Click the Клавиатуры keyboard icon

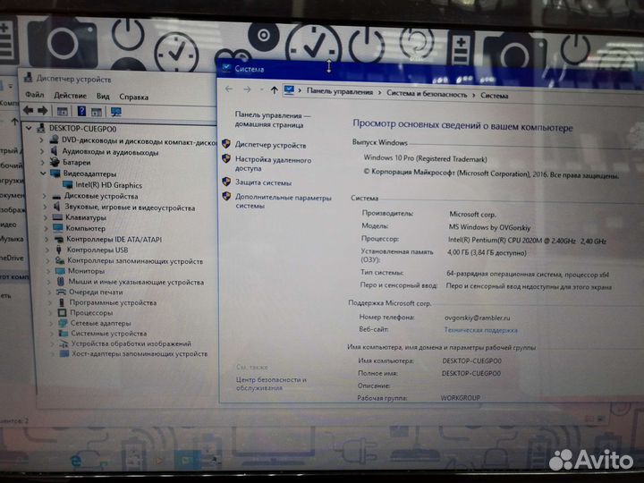pyautogui.click(x=57, y=217)
